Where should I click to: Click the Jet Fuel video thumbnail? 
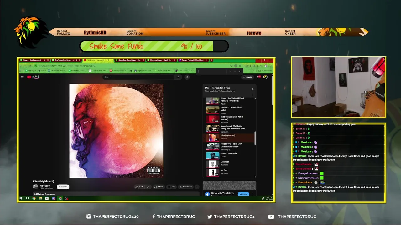coord(212,172)
